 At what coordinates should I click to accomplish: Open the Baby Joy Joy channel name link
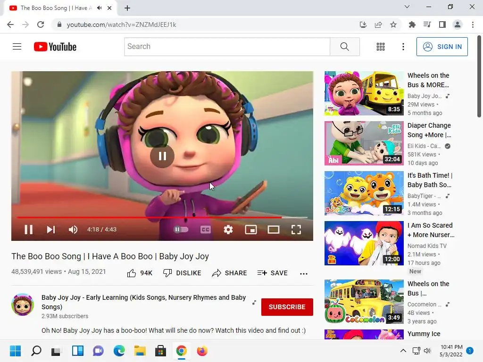pyautogui.click(x=143, y=302)
